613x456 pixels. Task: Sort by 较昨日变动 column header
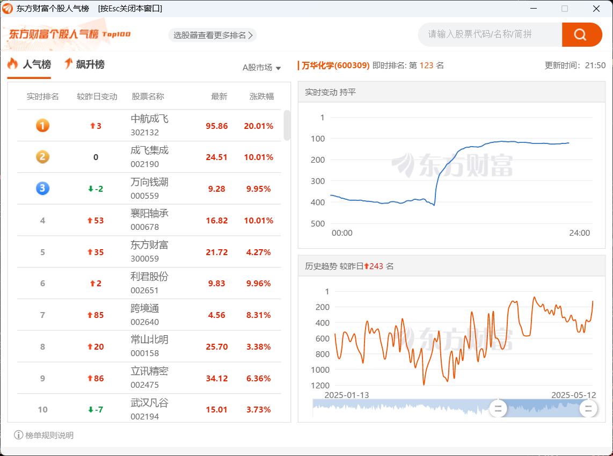point(97,97)
